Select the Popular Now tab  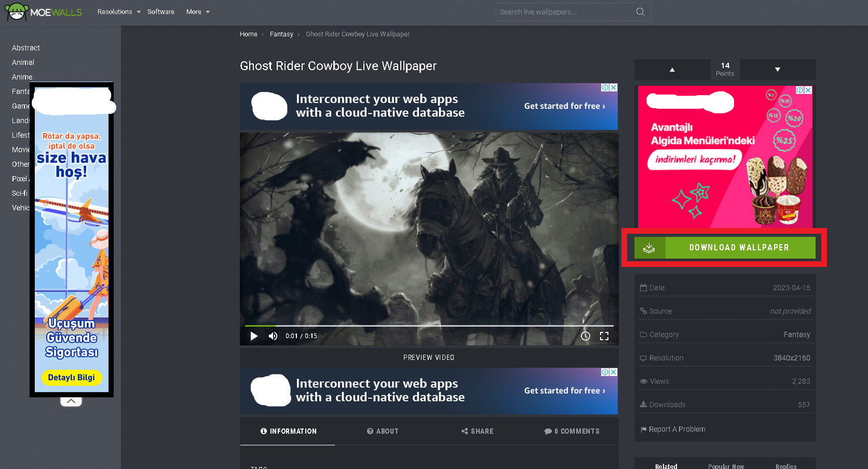pyautogui.click(x=726, y=466)
